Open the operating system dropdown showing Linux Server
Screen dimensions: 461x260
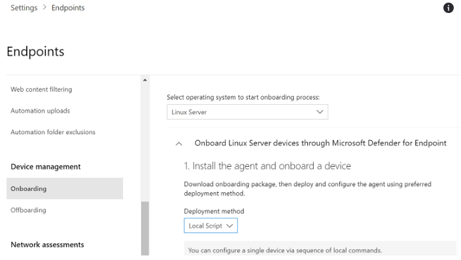coord(247,112)
